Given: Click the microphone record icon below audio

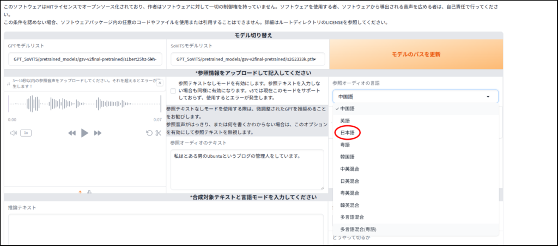Looking at the screenshot, I should pos(89,191).
